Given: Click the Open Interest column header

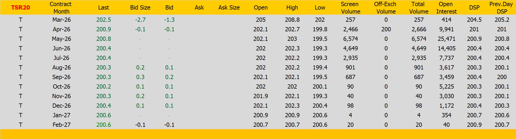Looking at the screenshot, I should click(x=446, y=8).
